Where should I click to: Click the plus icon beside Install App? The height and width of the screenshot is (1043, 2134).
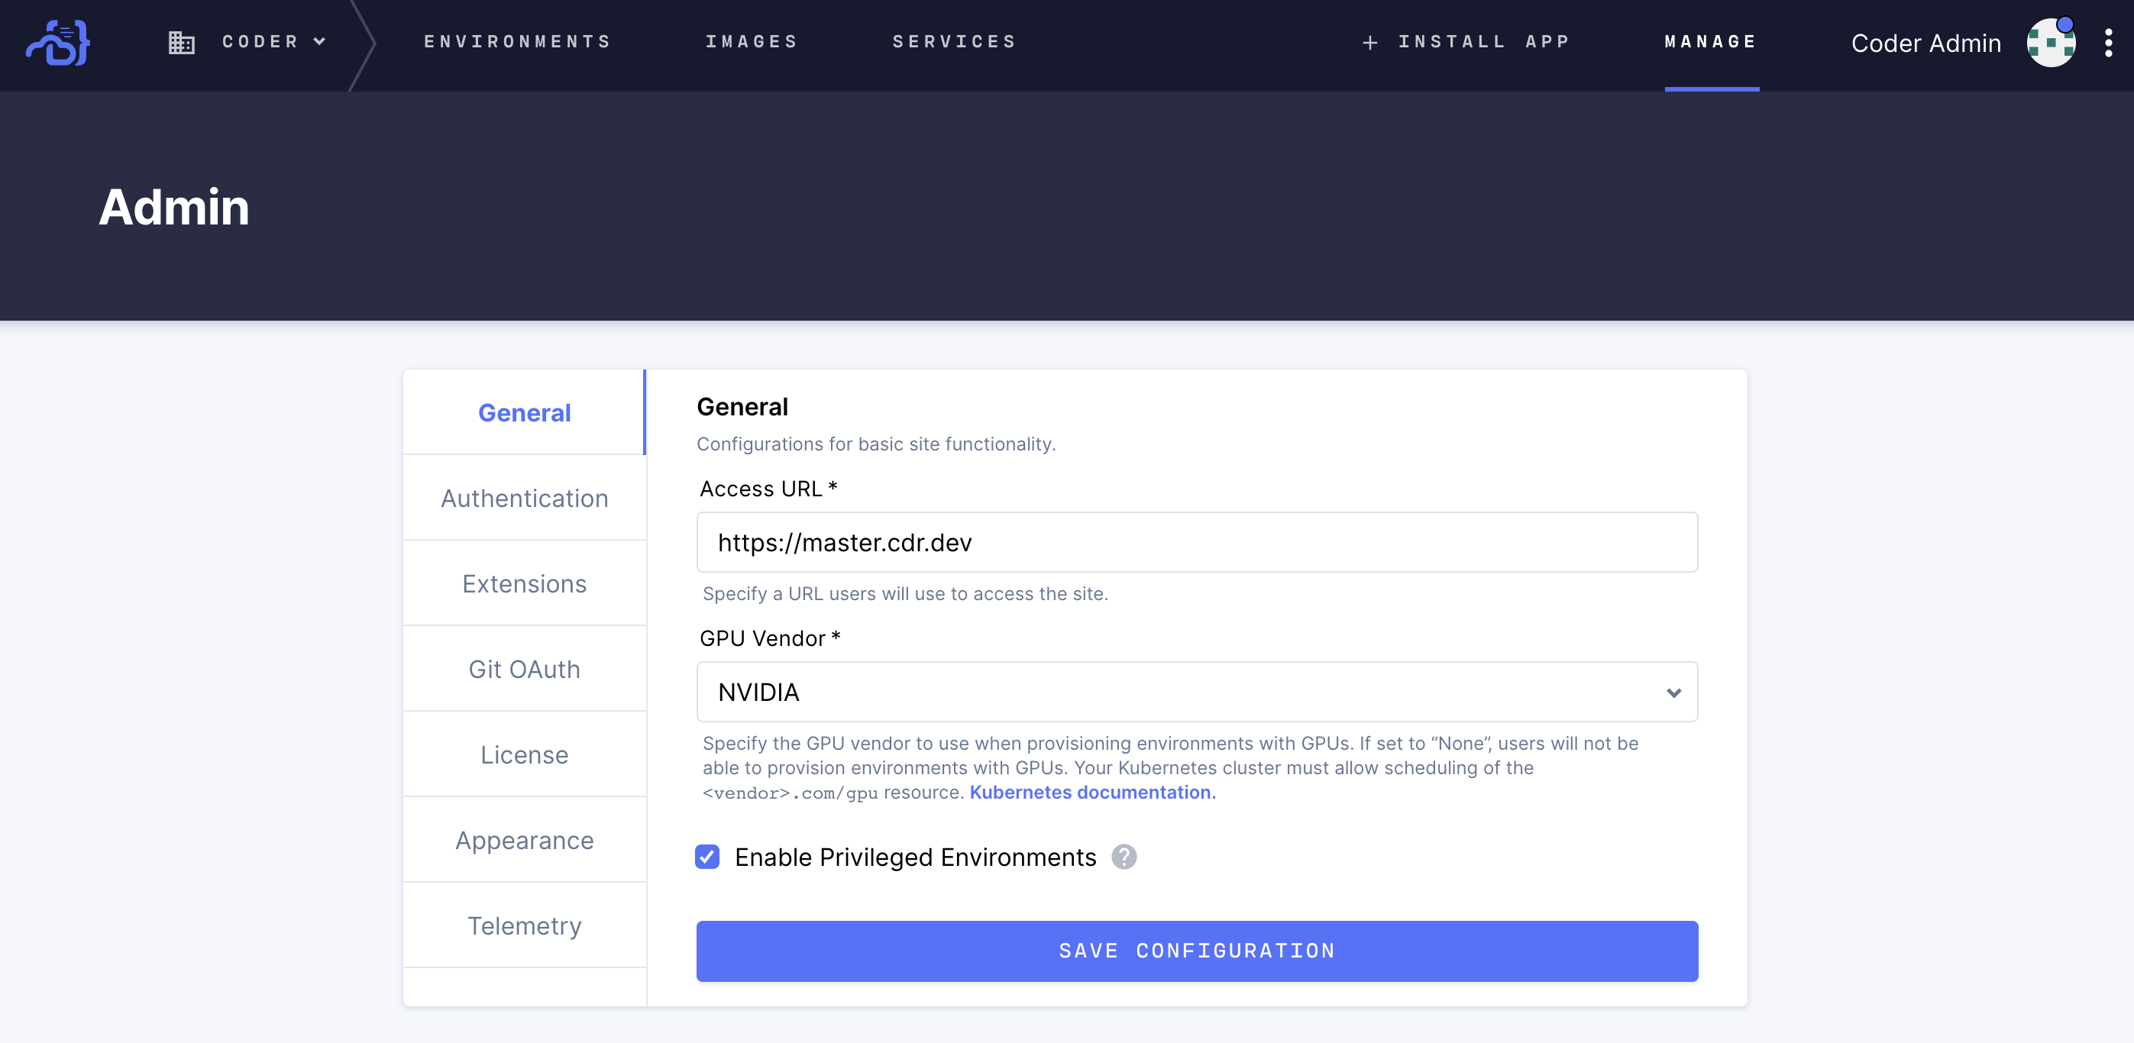tap(1369, 43)
